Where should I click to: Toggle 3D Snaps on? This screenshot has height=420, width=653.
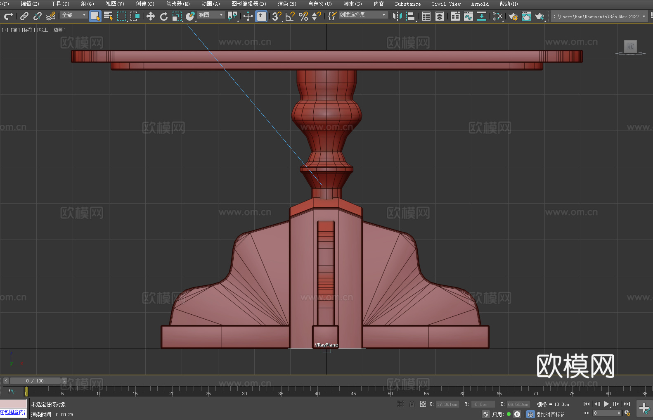277,16
